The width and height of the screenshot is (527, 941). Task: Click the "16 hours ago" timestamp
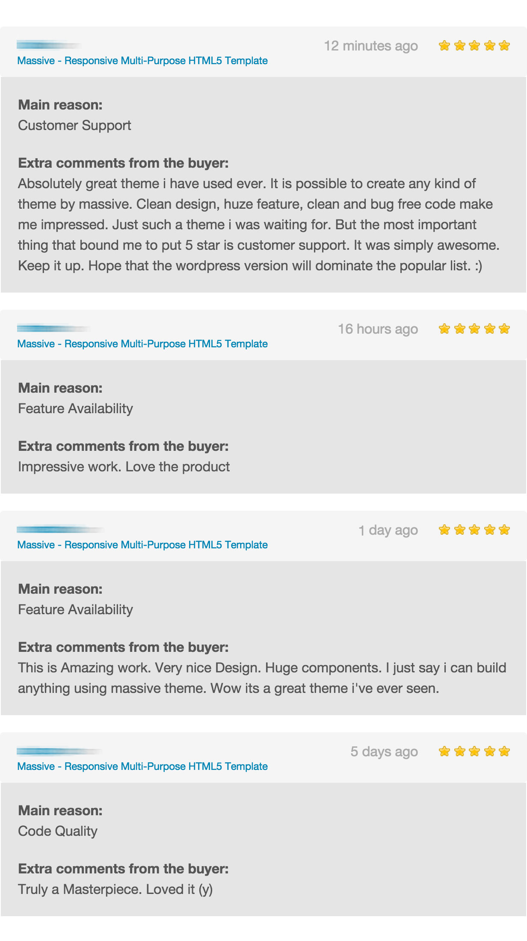tap(378, 329)
